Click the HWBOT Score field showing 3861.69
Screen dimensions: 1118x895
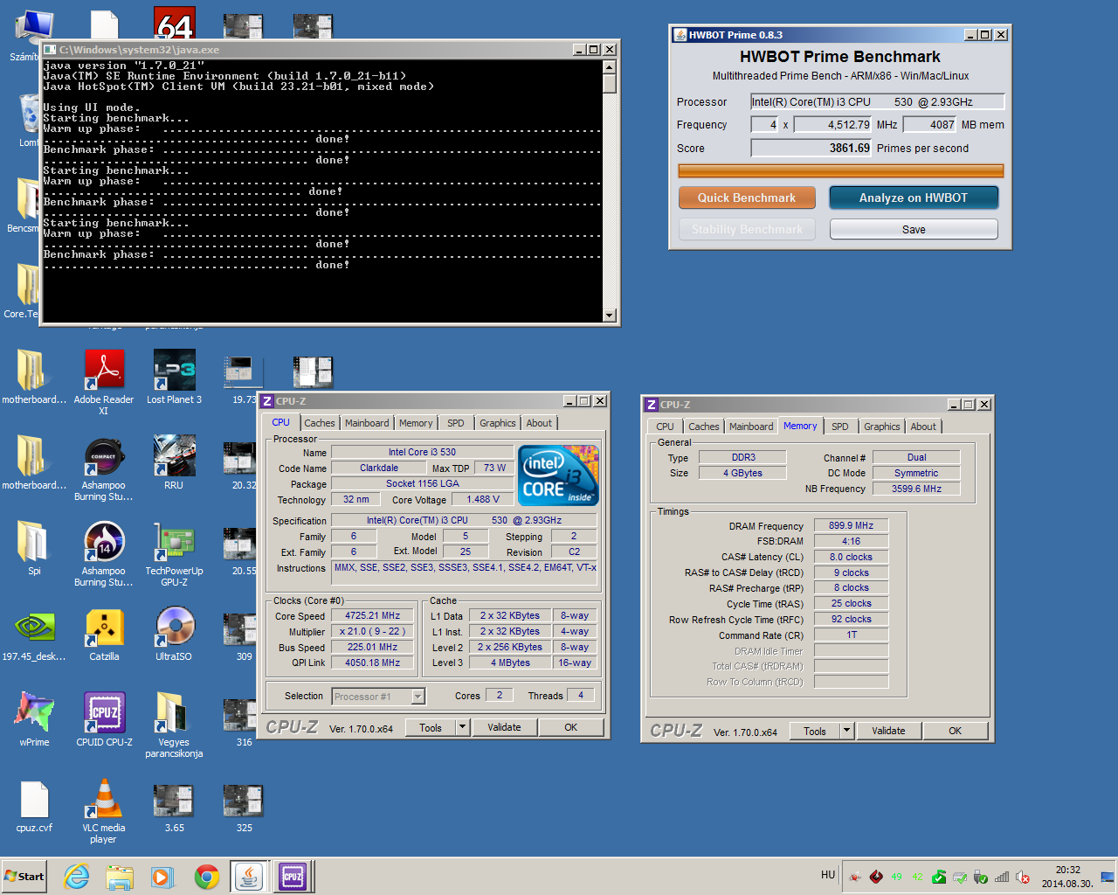[811, 148]
